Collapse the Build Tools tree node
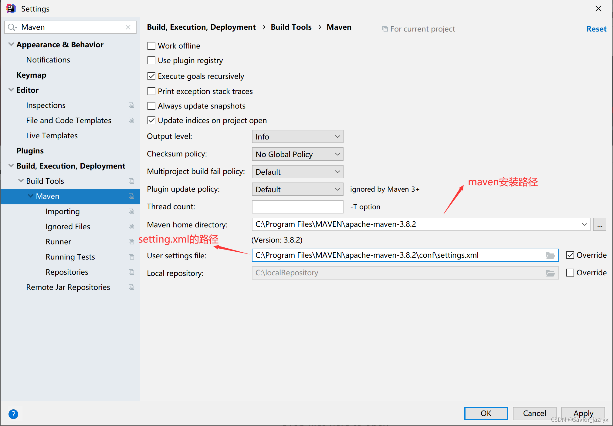The height and width of the screenshot is (426, 613). pyautogui.click(x=21, y=181)
